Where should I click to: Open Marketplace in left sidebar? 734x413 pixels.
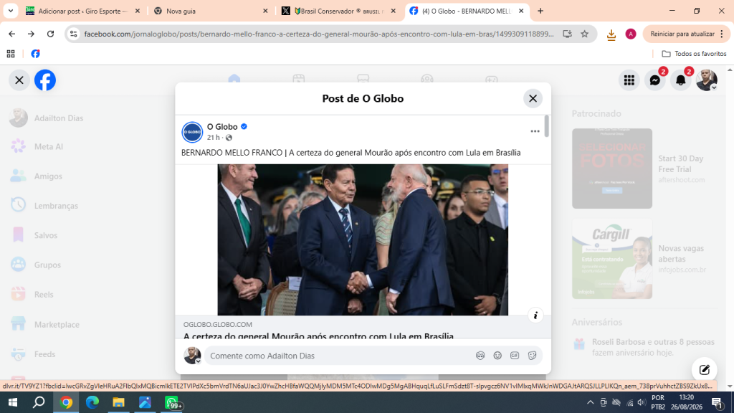tap(45, 325)
